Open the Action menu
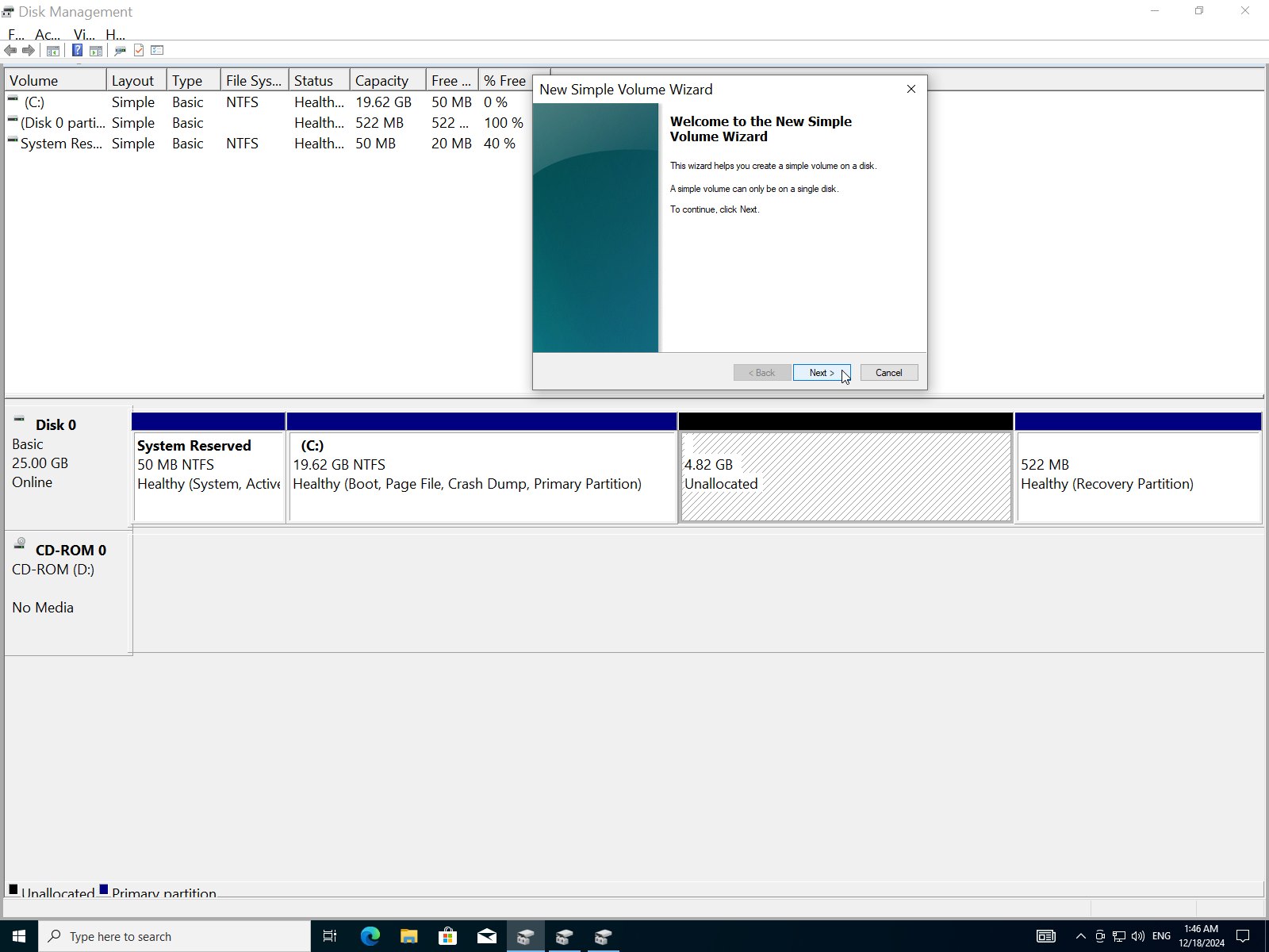 47,35
